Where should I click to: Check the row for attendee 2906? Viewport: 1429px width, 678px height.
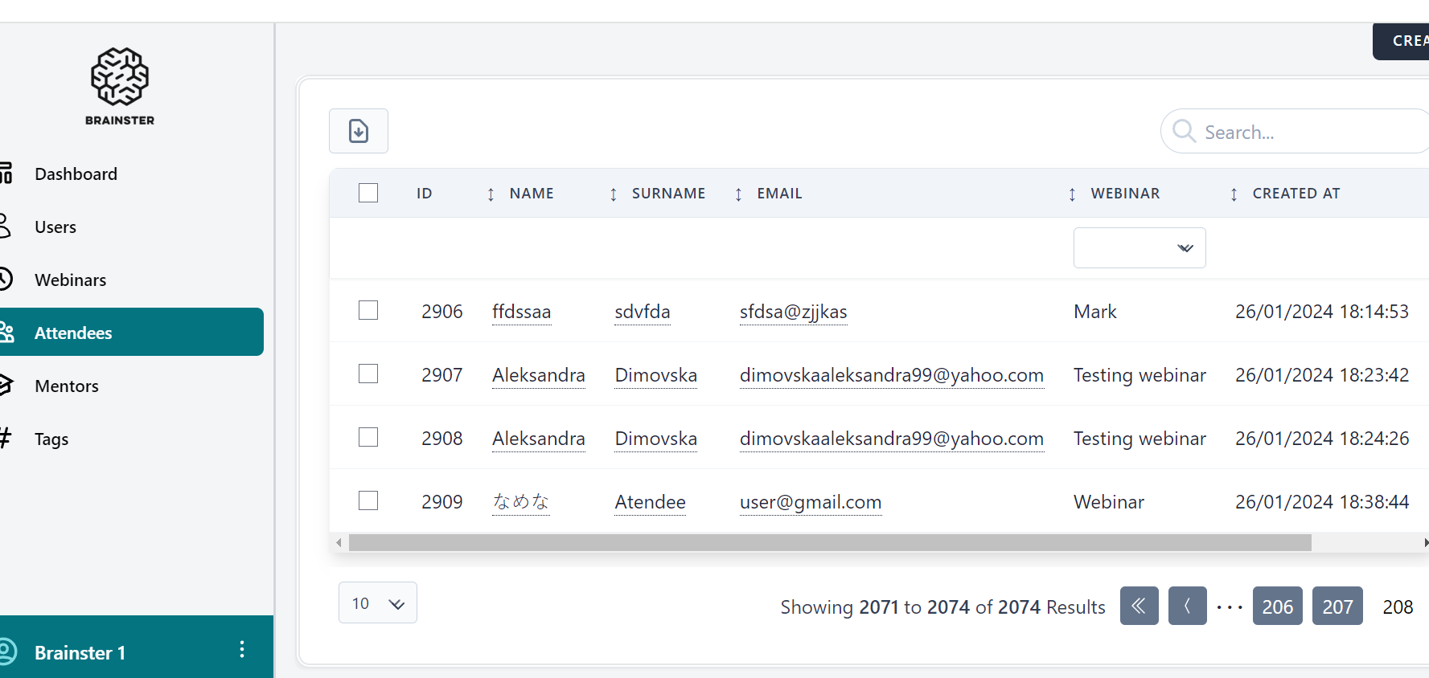click(x=368, y=310)
